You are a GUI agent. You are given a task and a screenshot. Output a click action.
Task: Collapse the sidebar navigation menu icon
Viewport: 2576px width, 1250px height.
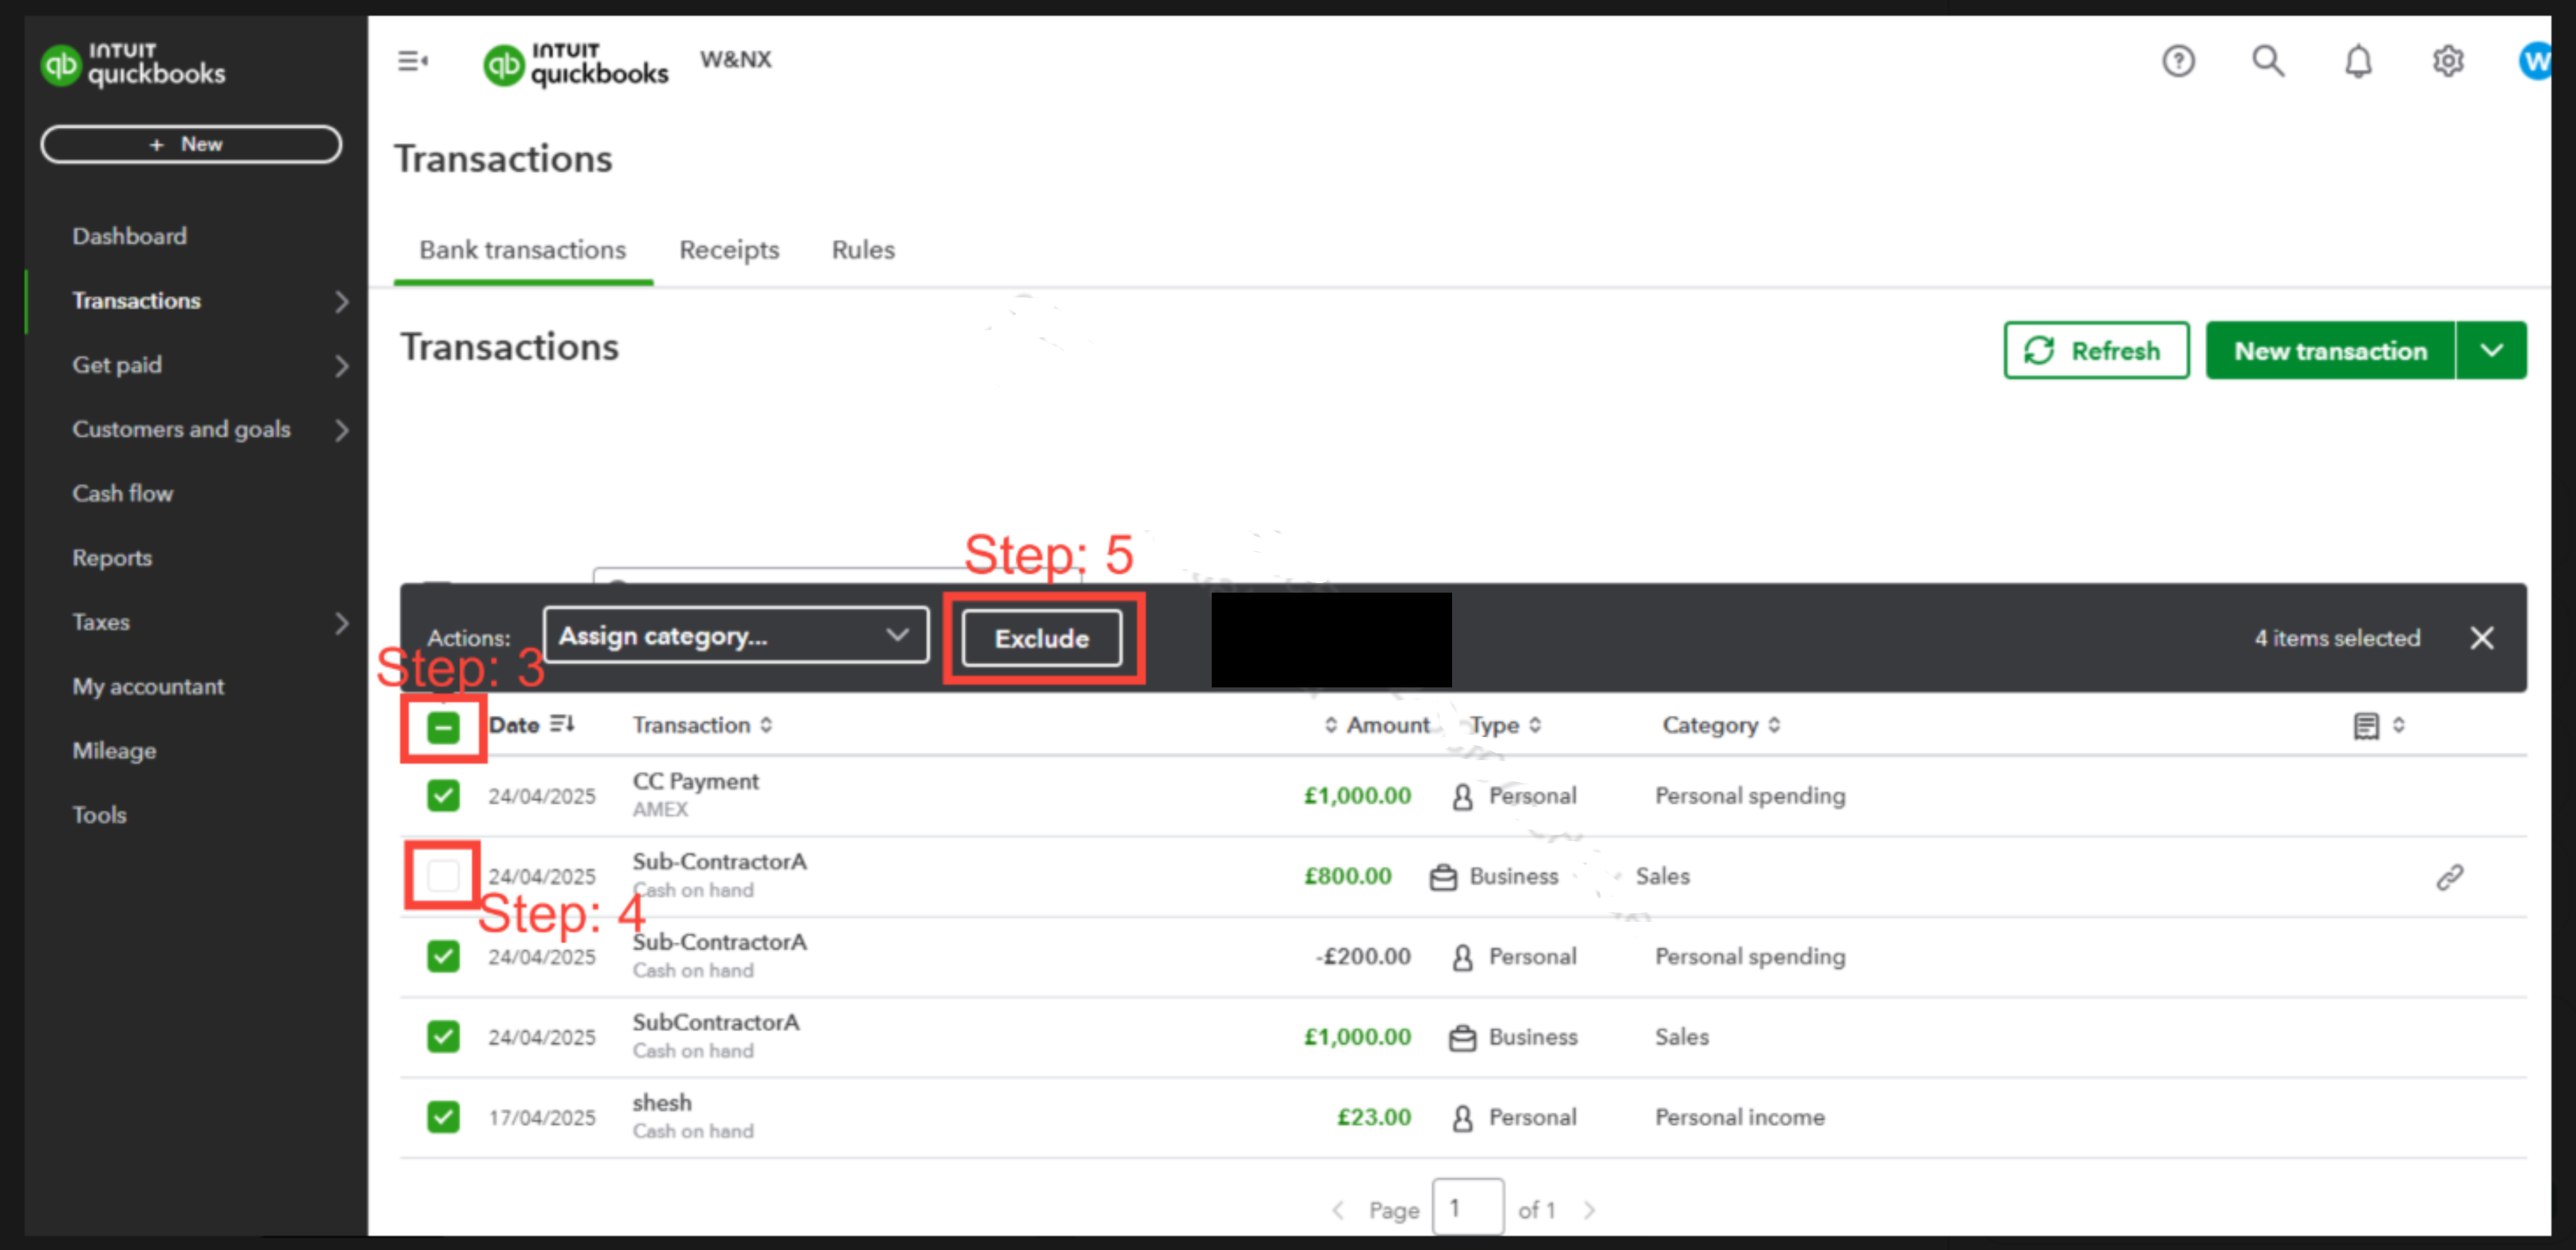(x=413, y=62)
